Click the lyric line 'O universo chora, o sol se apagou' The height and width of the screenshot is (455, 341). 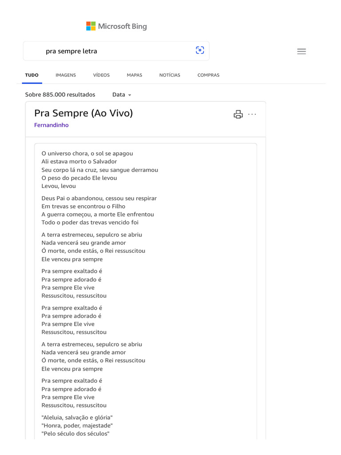click(x=87, y=153)
